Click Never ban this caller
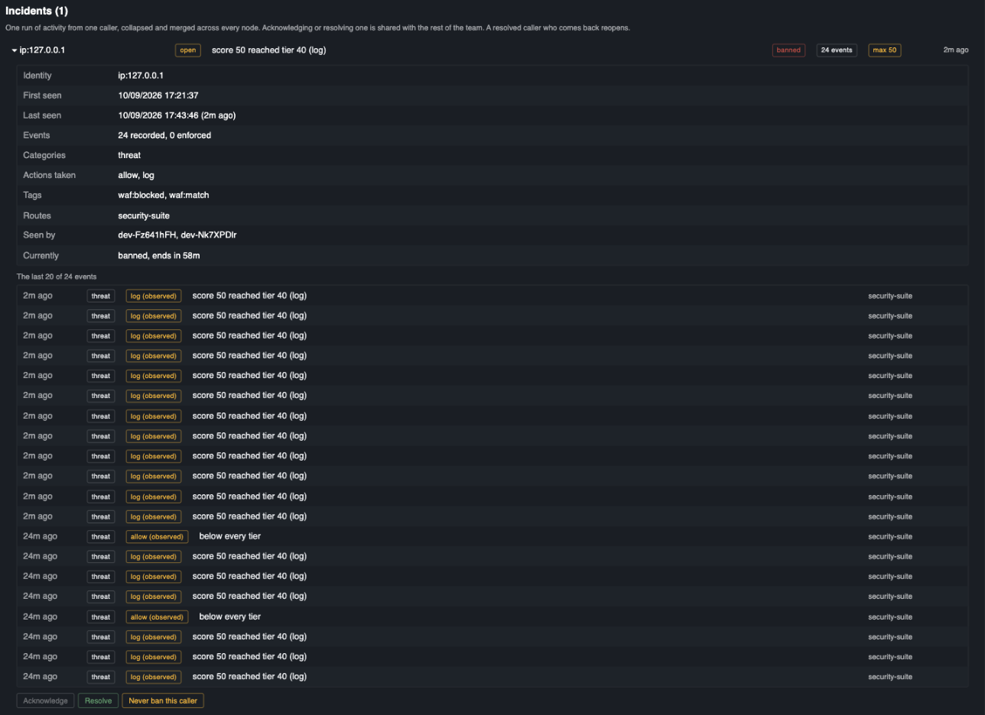This screenshot has height=715, width=985. coord(163,700)
